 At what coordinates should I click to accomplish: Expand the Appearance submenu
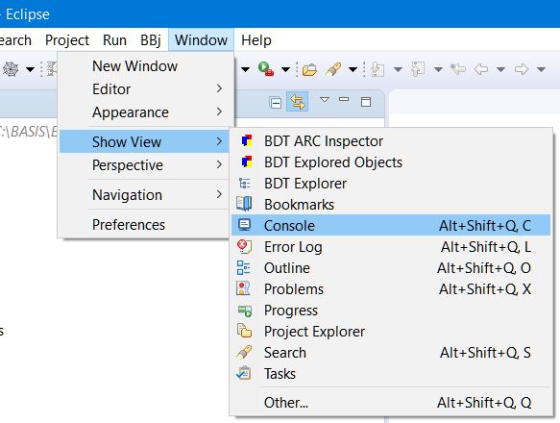click(146, 112)
